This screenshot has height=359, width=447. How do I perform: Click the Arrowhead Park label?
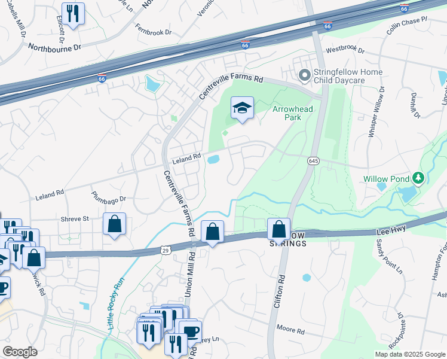point(293,113)
